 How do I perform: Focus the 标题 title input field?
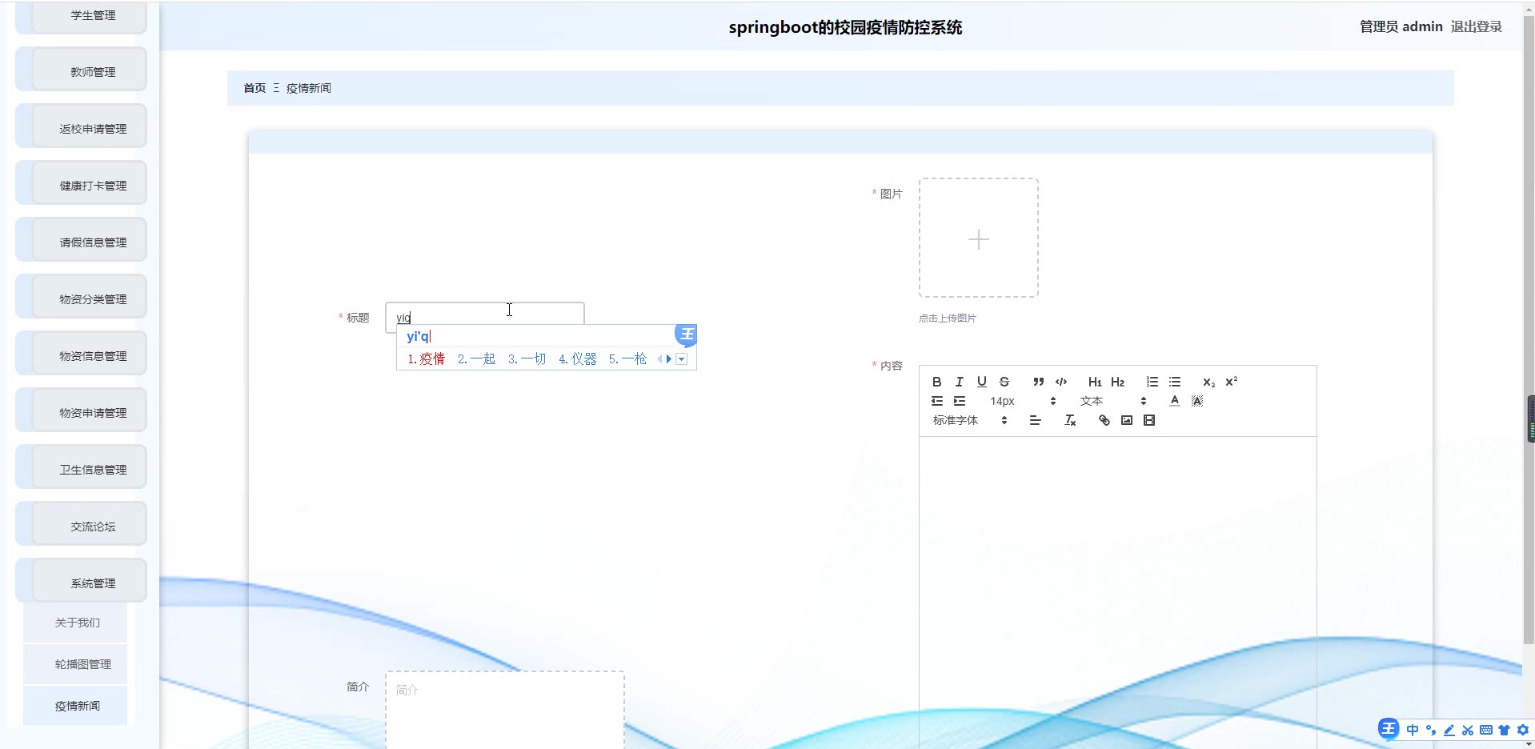coord(484,317)
